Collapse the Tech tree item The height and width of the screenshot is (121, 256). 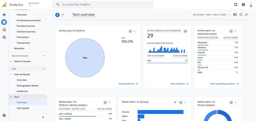[x=11, y=97]
